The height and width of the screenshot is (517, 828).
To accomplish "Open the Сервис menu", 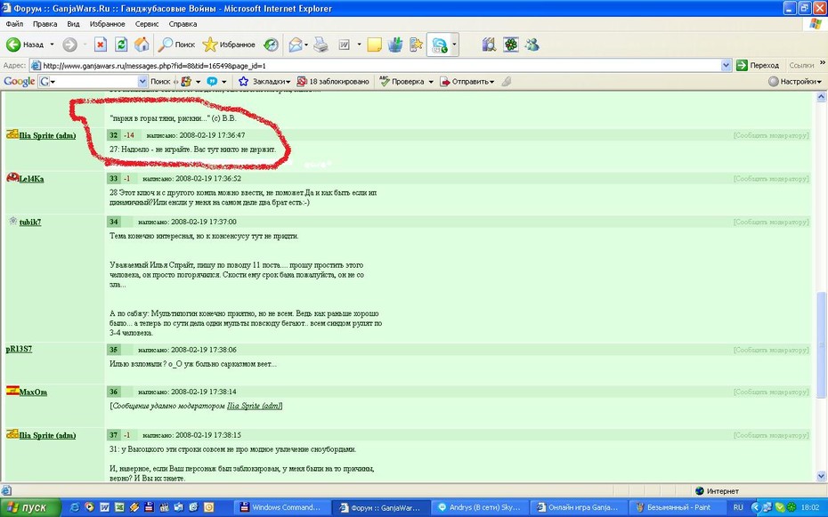I will tap(147, 24).
